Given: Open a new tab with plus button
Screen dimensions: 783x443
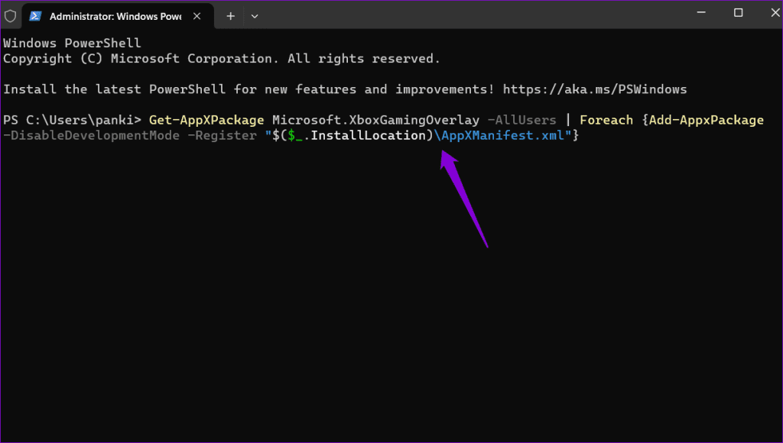Looking at the screenshot, I should [x=230, y=15].
